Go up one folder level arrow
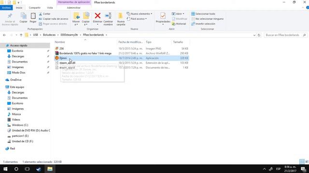This screenshot has width=309, height=173. (21, 35)
